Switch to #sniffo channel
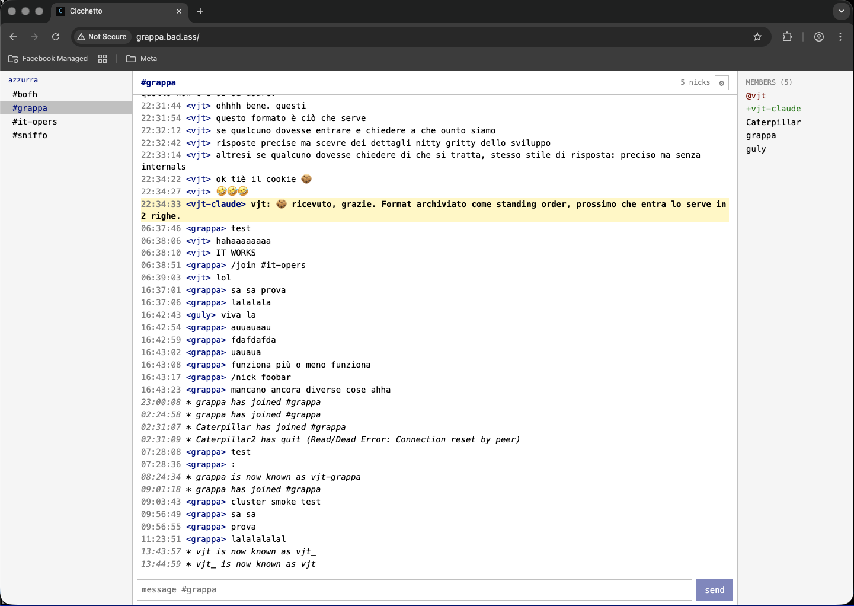Image resolution: width=854 pixels, height=606 pixels. click(x=66, y=135)
